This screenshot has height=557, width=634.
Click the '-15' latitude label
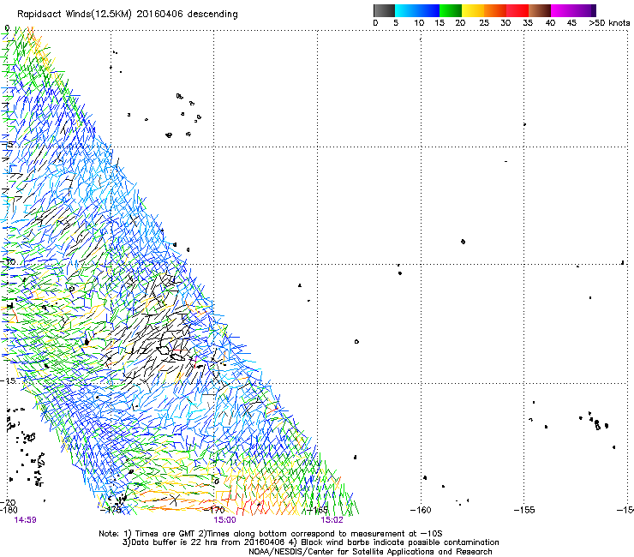7,380
